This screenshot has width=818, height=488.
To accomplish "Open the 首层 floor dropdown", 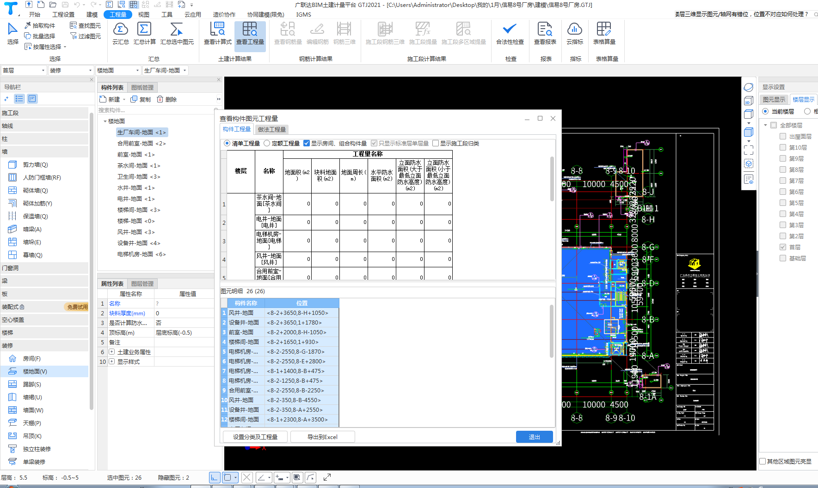I will point(24,70).
